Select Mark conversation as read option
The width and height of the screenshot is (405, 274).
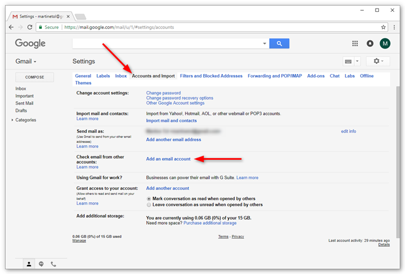coord(149,199)
